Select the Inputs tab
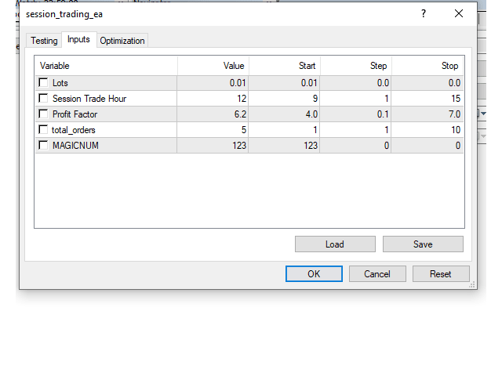This screenshot has height=376, width=502. [x=78, y=40]
